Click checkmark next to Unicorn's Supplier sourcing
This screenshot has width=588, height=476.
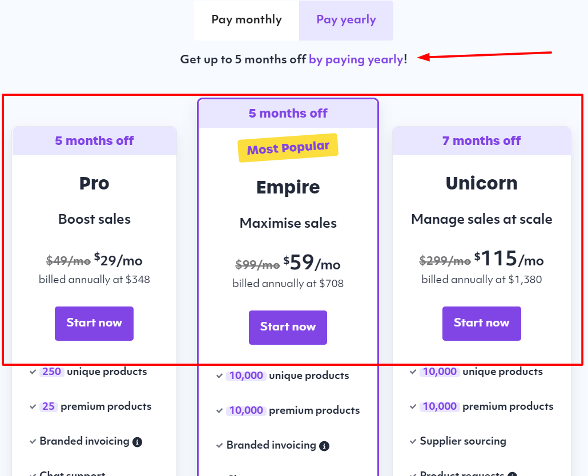tap(413, 442)
